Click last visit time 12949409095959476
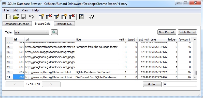 pyautogui.click(x=152, y=67)
